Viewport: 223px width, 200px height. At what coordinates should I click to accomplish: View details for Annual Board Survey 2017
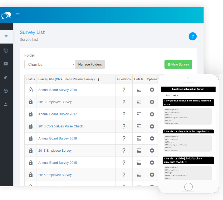pos(139,114)
